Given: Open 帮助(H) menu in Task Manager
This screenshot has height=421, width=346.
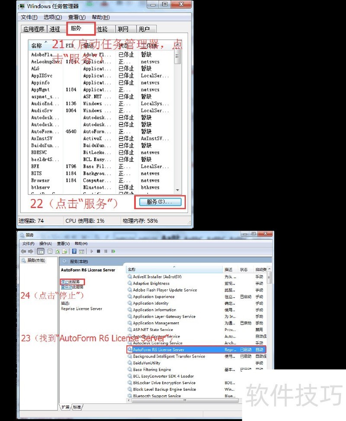Looking at the screenshot, I should (101, 17).
